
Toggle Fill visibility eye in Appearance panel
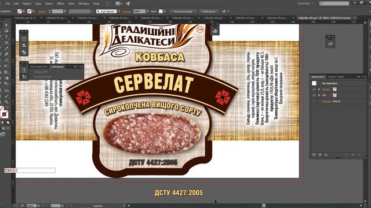pyautogui.click(x=314, y=95)
